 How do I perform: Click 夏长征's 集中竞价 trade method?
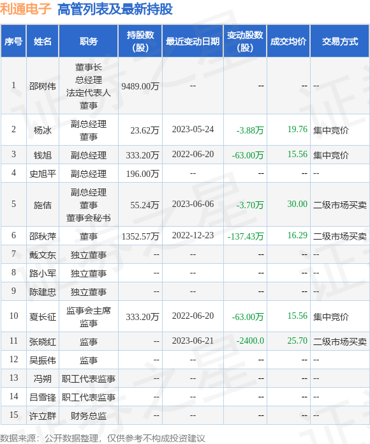point(331,316)
